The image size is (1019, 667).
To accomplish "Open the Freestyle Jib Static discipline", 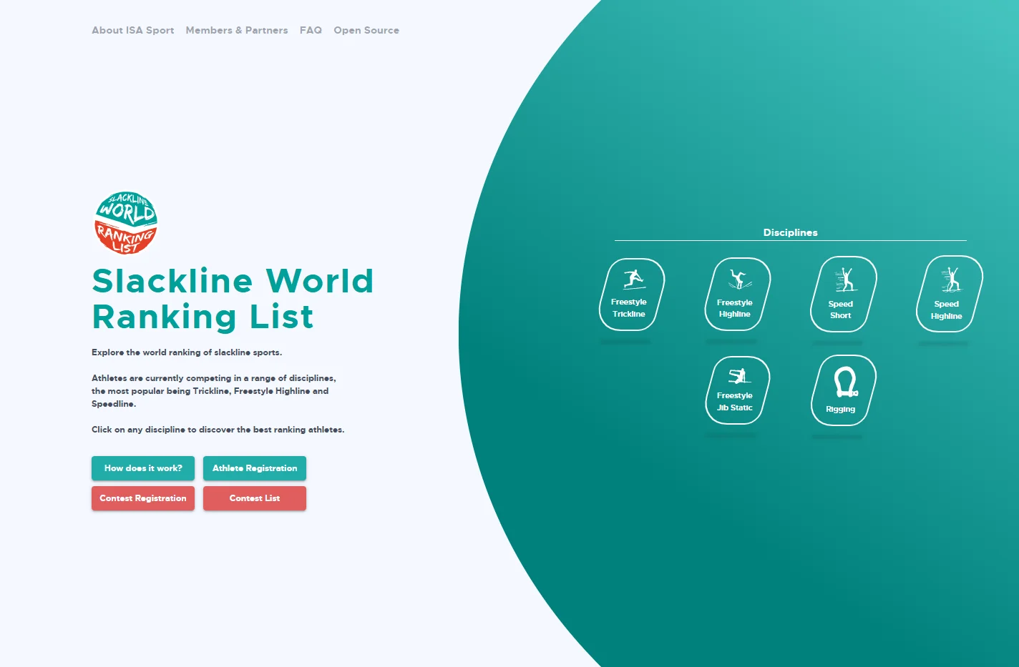I will [x=738, y=390].
